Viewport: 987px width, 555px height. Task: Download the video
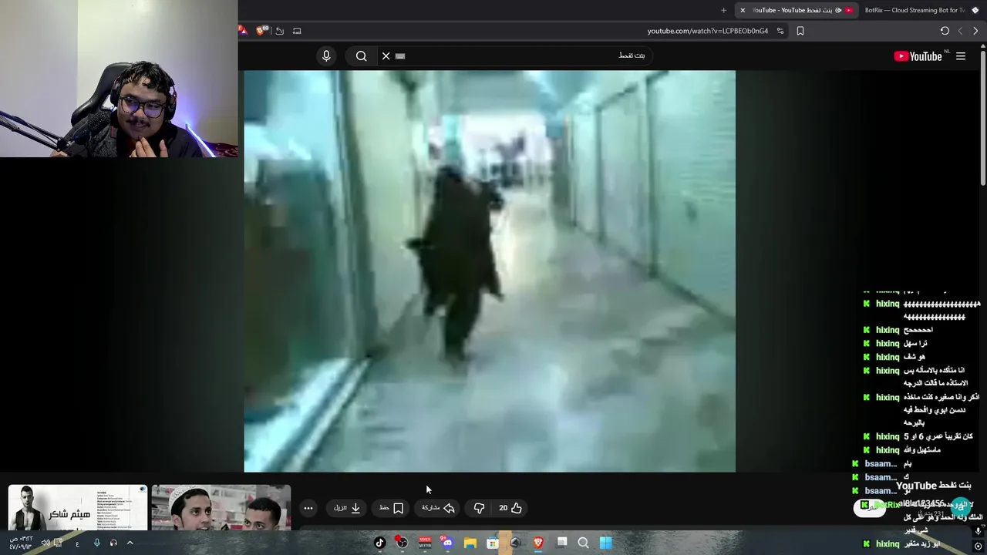point(347,508)
